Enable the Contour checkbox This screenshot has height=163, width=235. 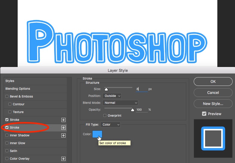(x=10, y=104)
